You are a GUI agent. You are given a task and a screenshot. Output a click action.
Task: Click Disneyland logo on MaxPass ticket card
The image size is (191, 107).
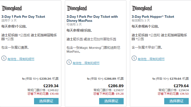pos(77,9)
